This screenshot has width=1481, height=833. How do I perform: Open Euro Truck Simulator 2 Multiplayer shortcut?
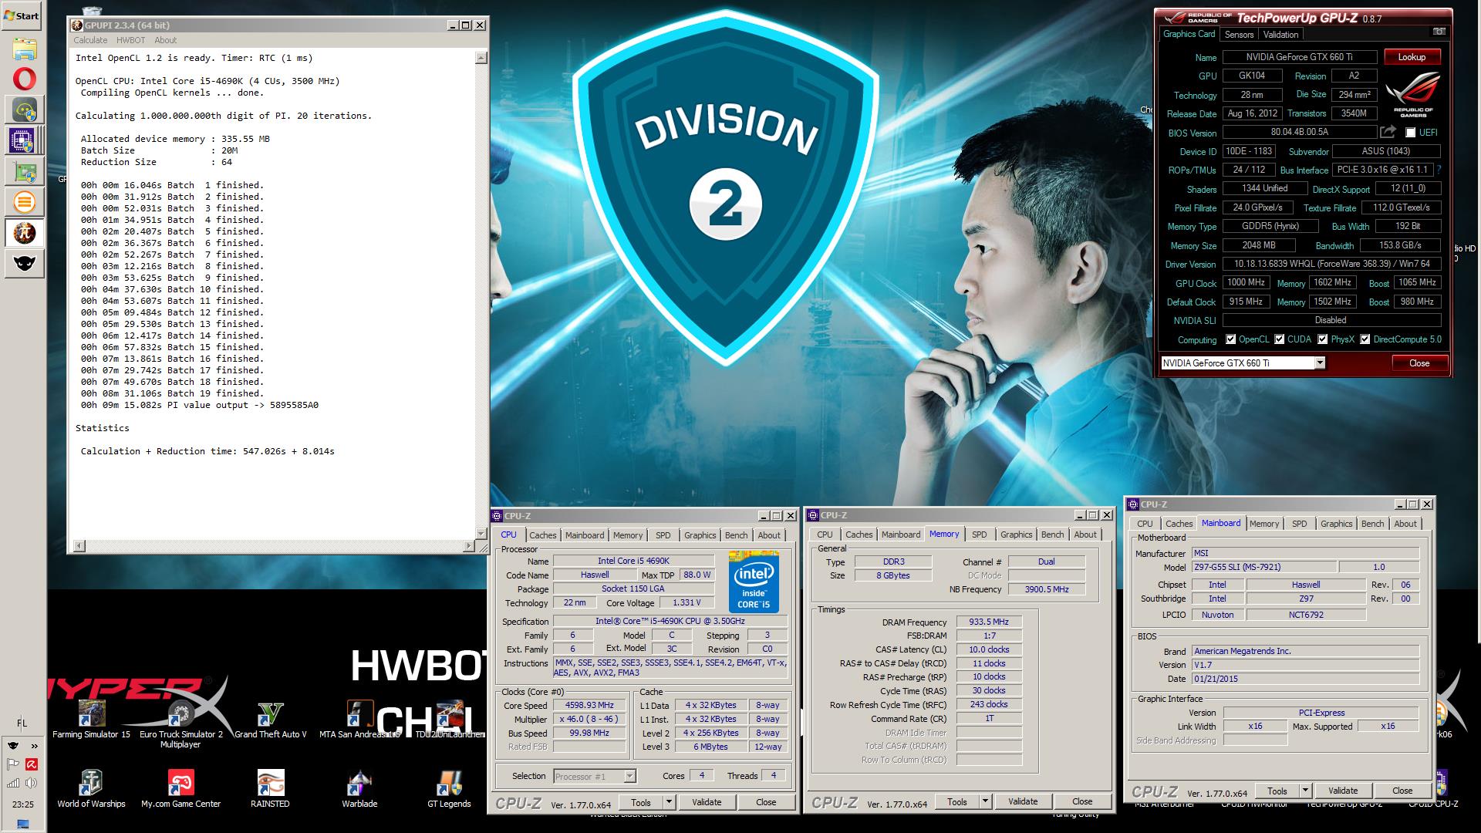[x=180, y=725]
